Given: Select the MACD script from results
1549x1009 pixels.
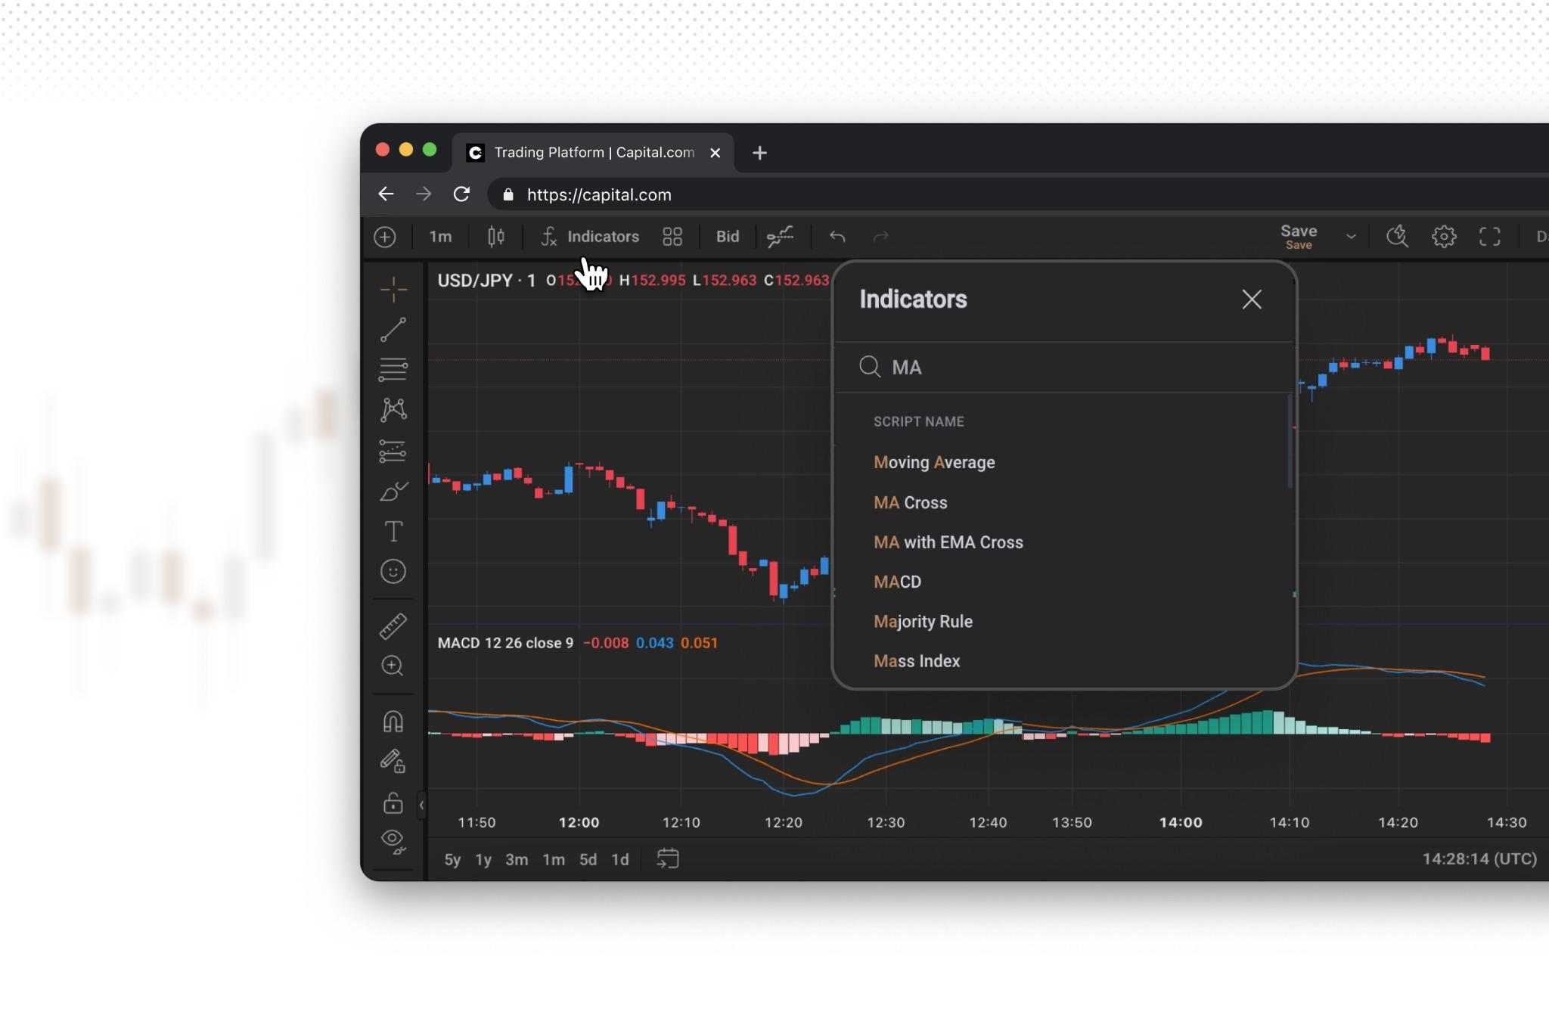Looking at the screenshot, I should coord(896,581).
